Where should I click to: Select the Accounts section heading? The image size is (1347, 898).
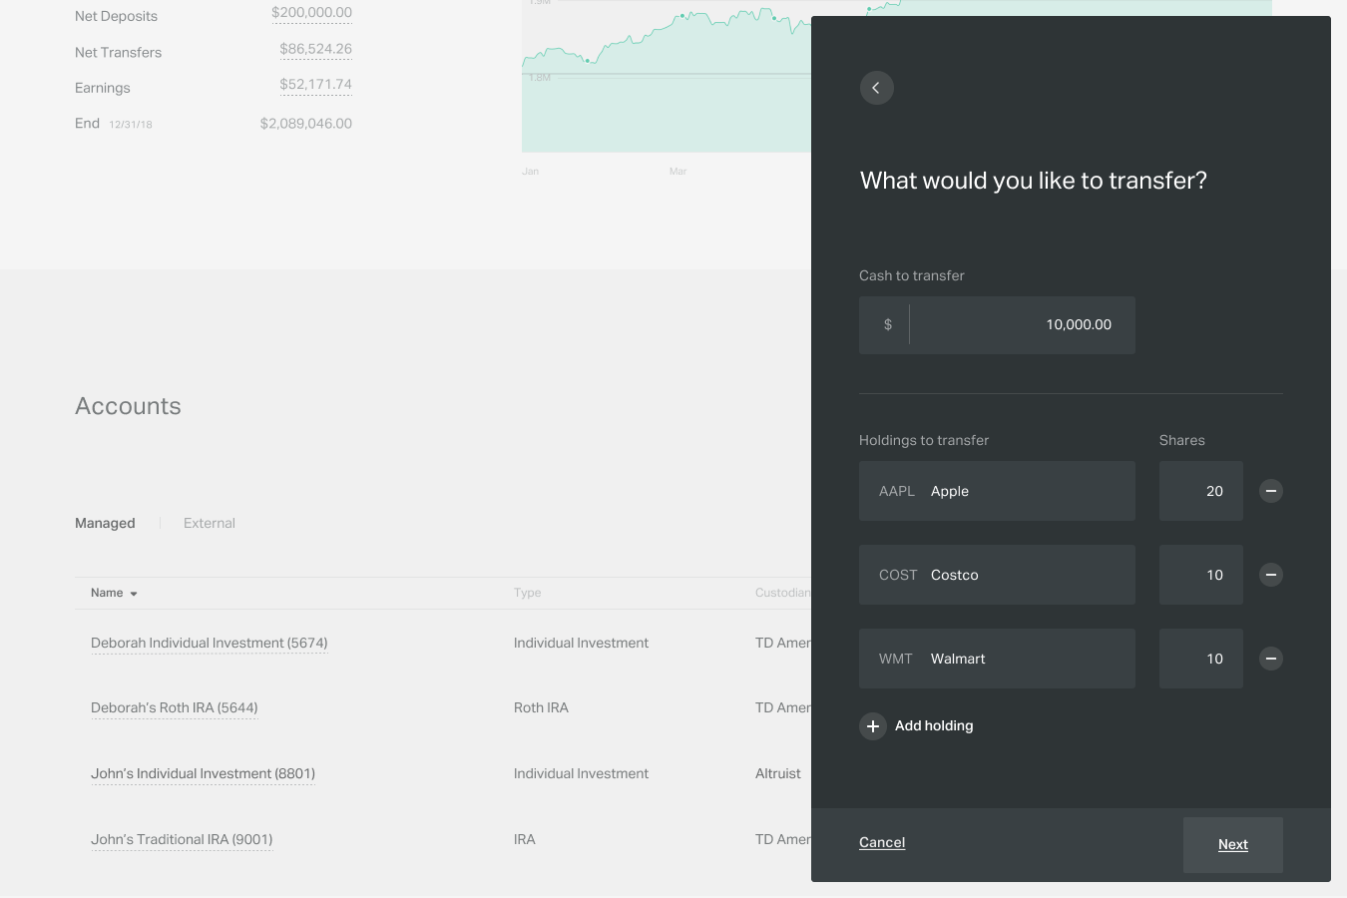click(x=128, y=406)
